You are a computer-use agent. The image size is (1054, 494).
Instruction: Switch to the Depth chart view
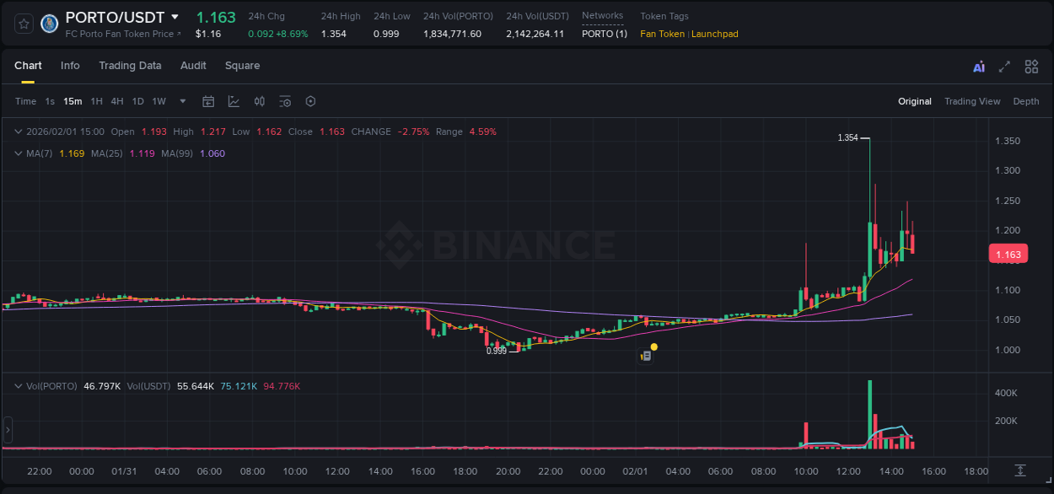pos(1026,101)
